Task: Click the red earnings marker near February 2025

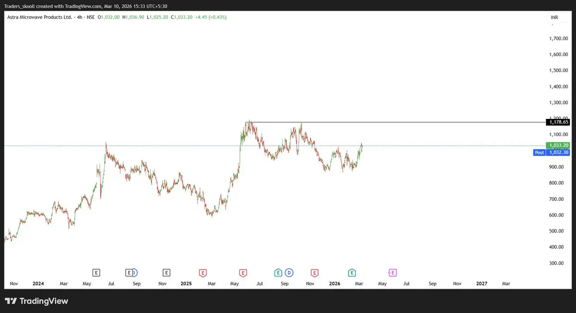Action: point(203,273)
